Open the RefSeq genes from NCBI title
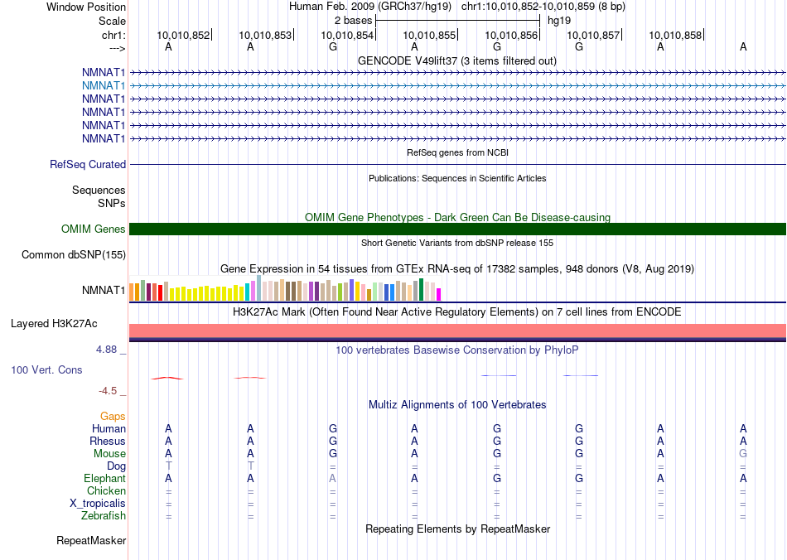This screenshot has height=560, width=787. click(x=457, y=152)
